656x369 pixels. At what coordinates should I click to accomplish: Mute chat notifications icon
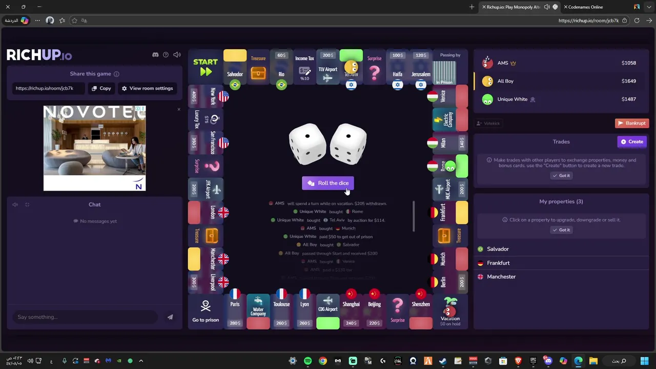pos(15,204)
